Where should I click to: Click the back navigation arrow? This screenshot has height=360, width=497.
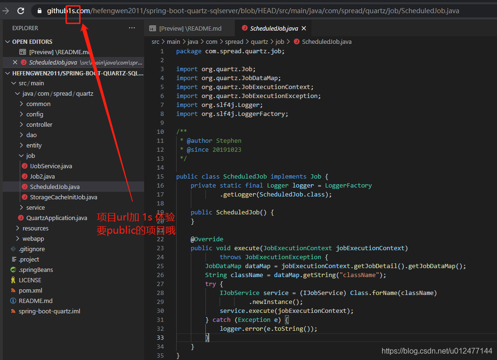click(x=6, y=9)
